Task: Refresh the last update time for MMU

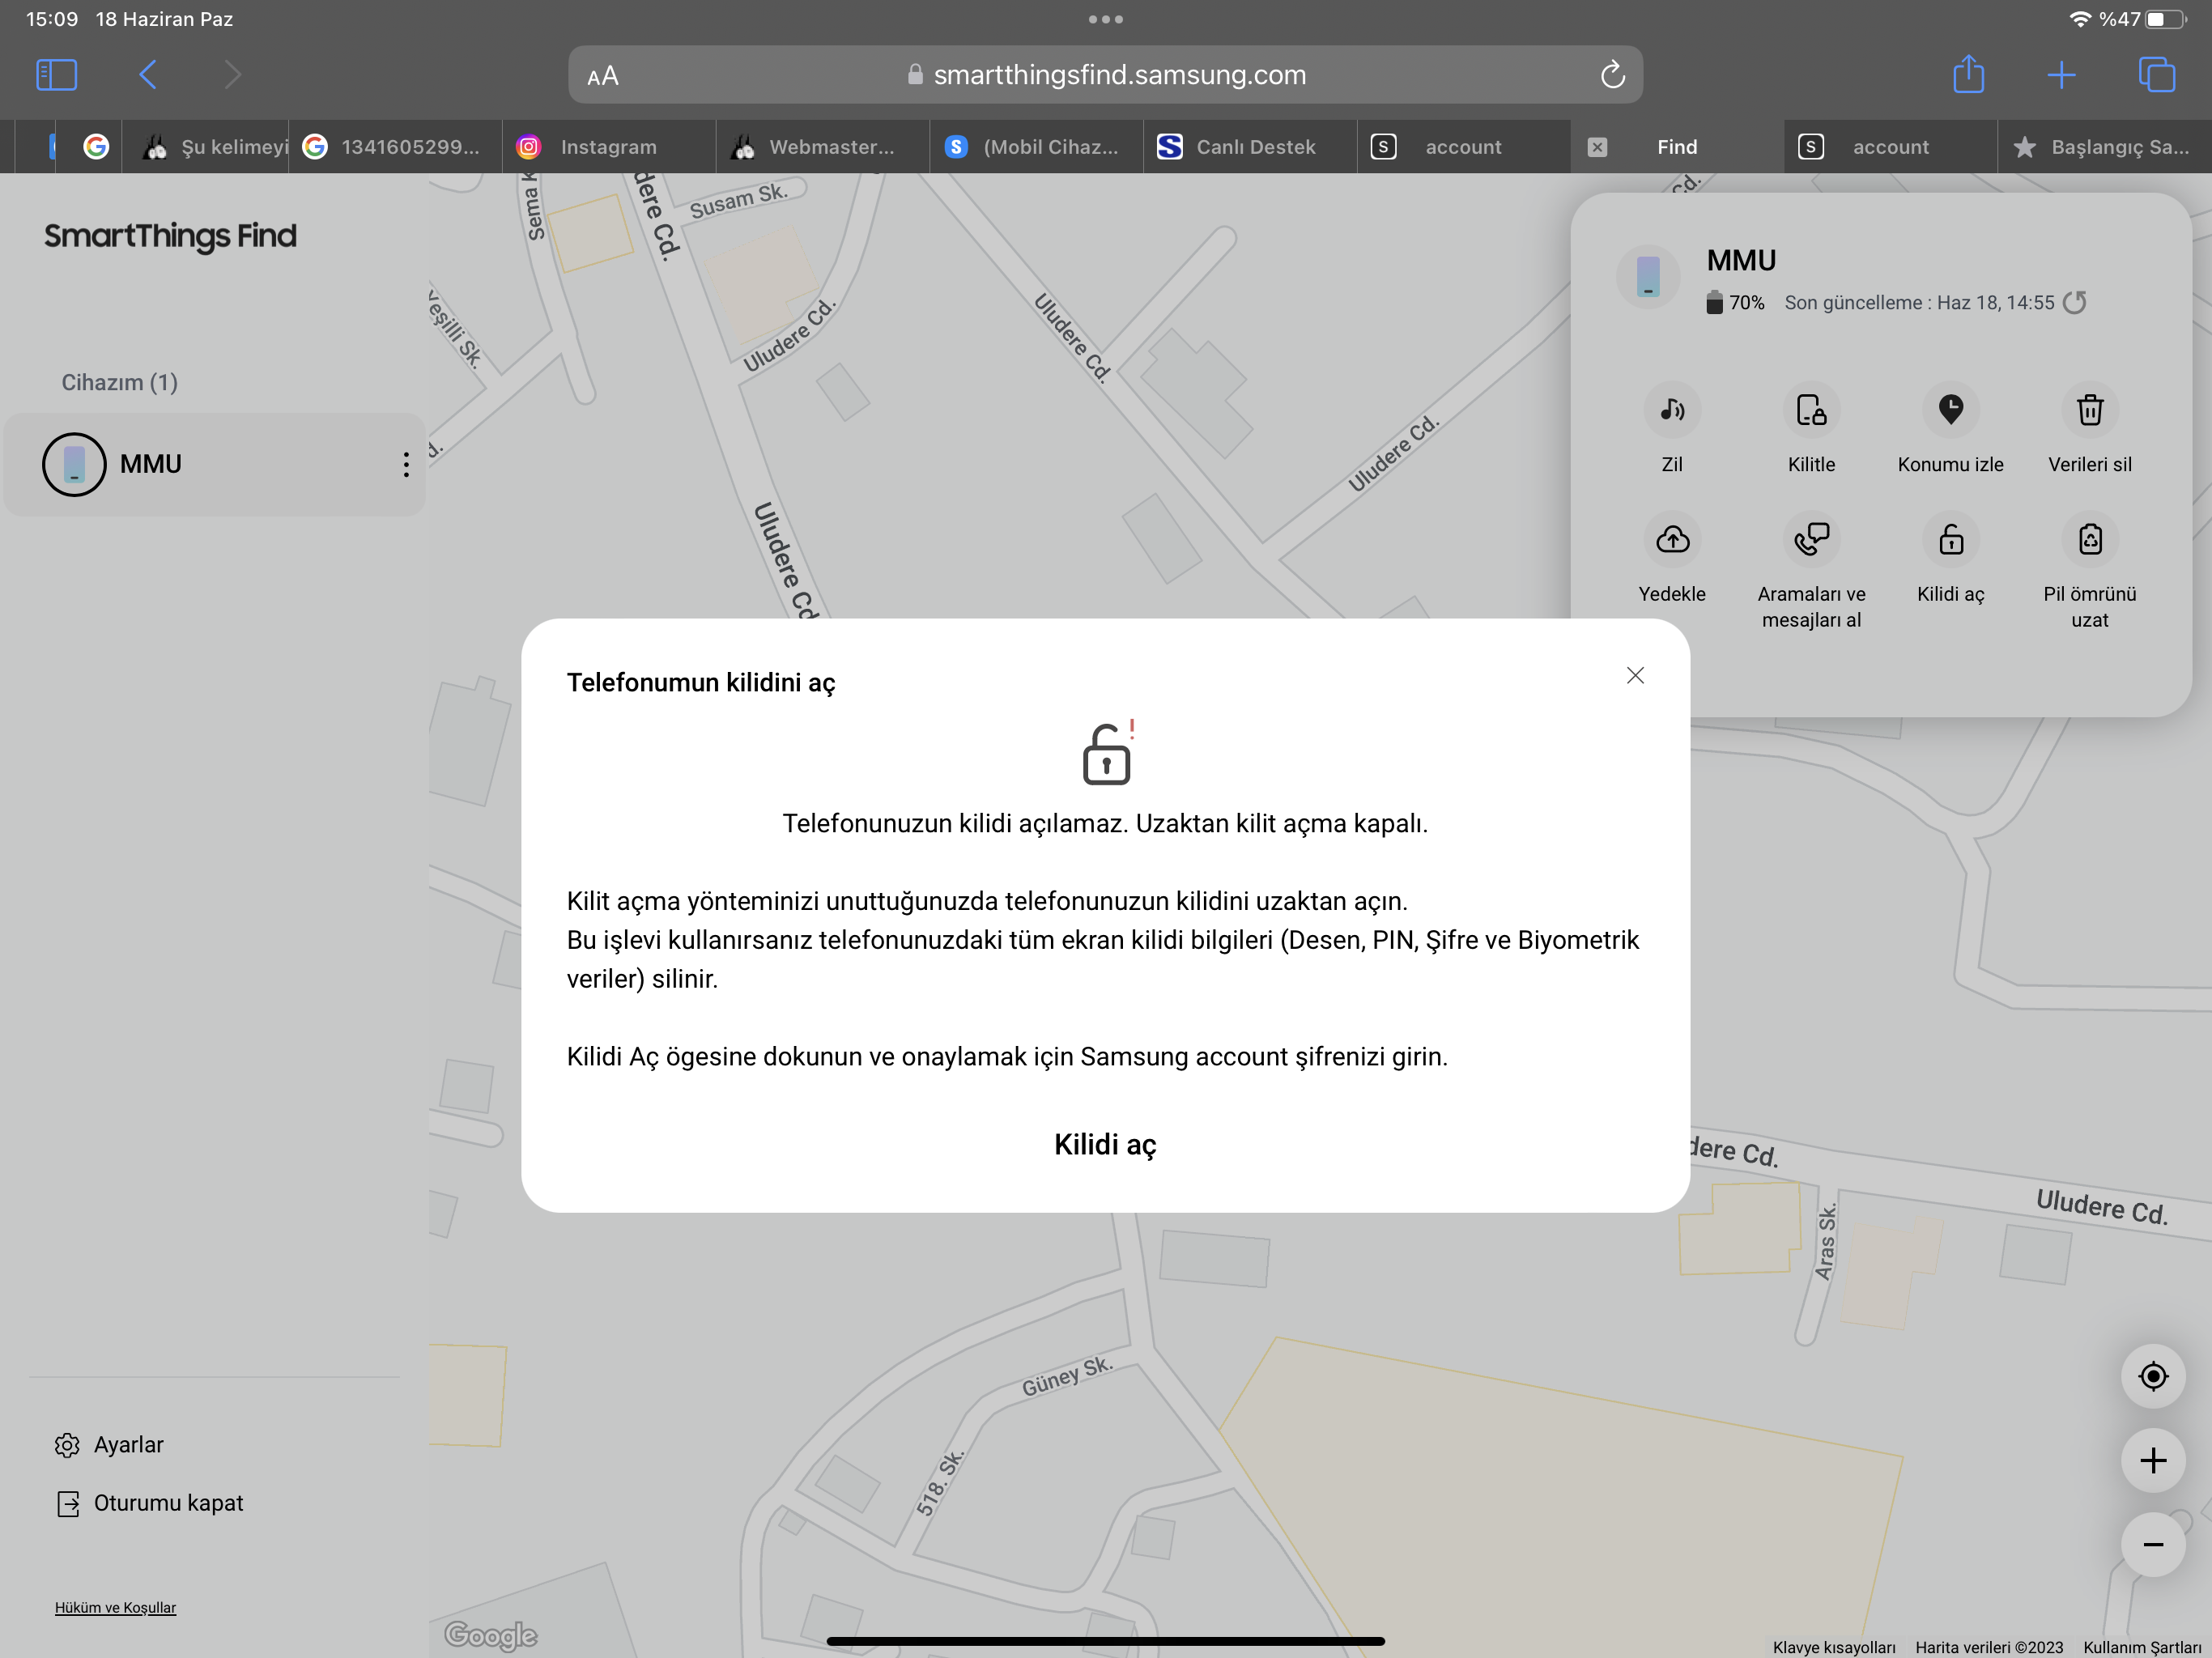Action: tap(2075, 302)
